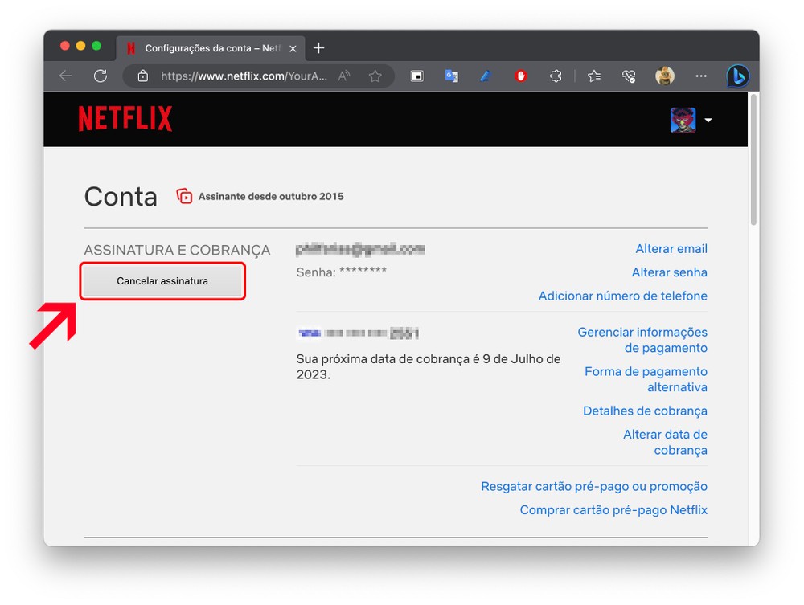Screen dimensions: 804x605
Task: Open the browser's three-dot settings menu
Action: [701, 76]
